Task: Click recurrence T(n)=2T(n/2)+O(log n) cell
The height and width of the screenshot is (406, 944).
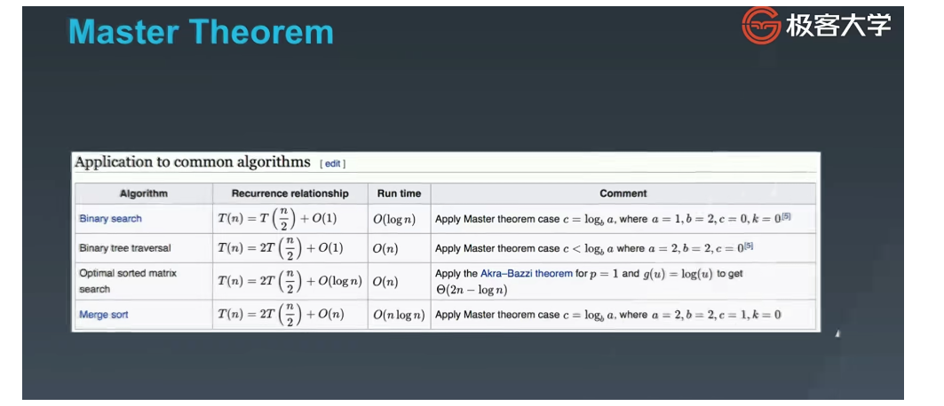Action: point(290,281)
